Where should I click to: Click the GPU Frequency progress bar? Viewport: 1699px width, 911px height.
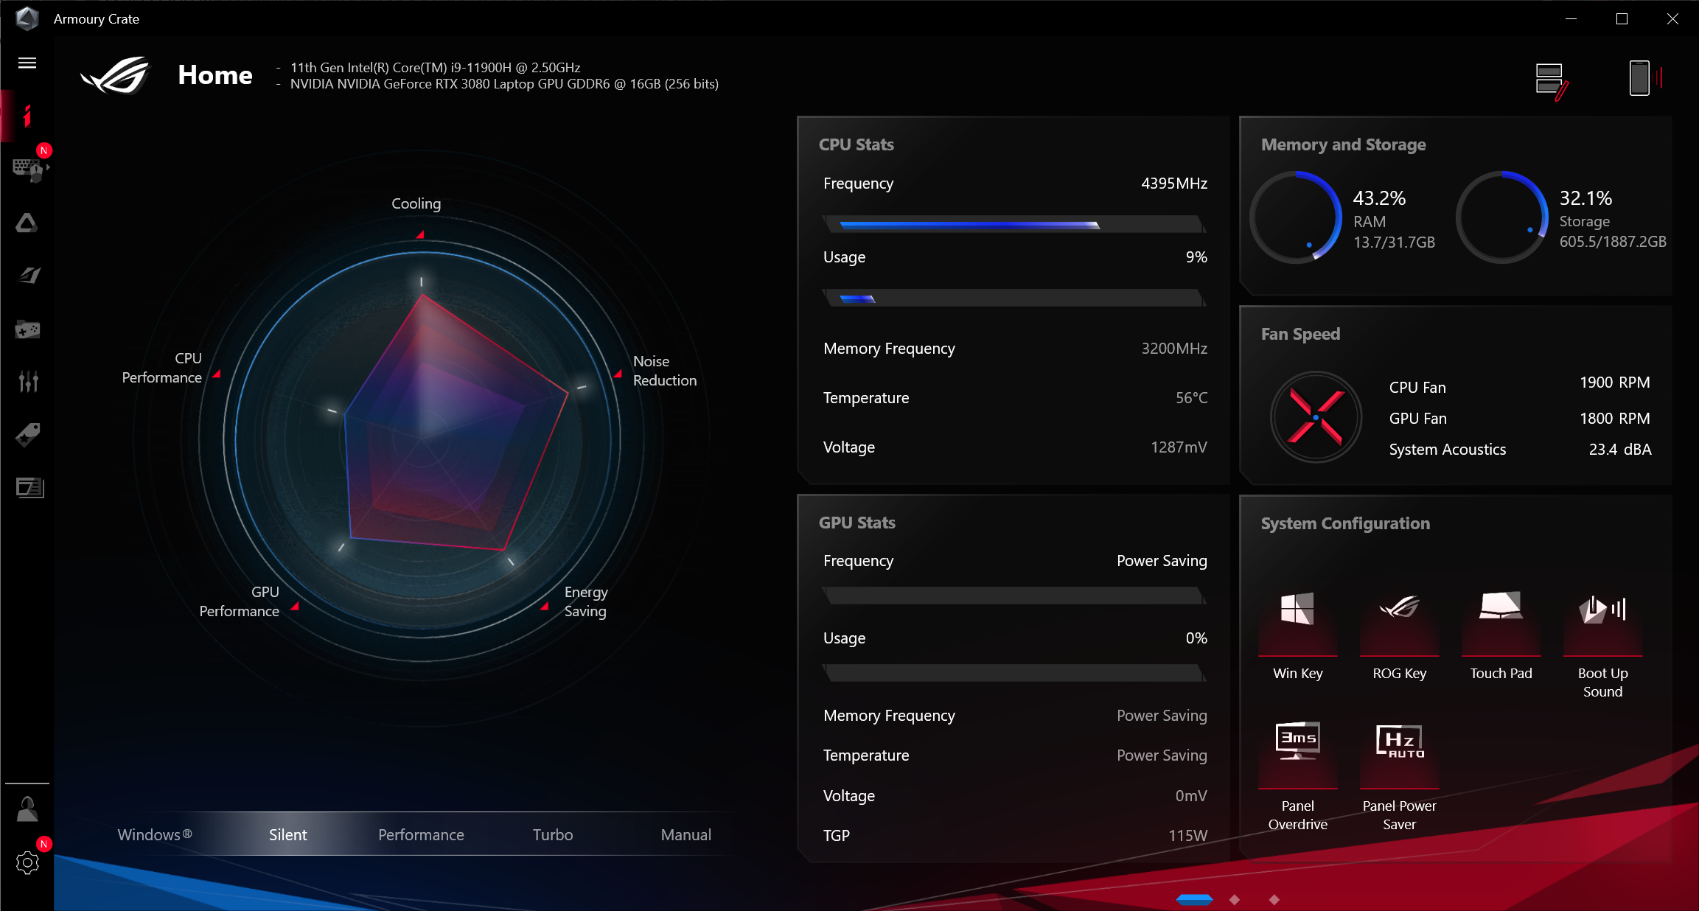1014,595
